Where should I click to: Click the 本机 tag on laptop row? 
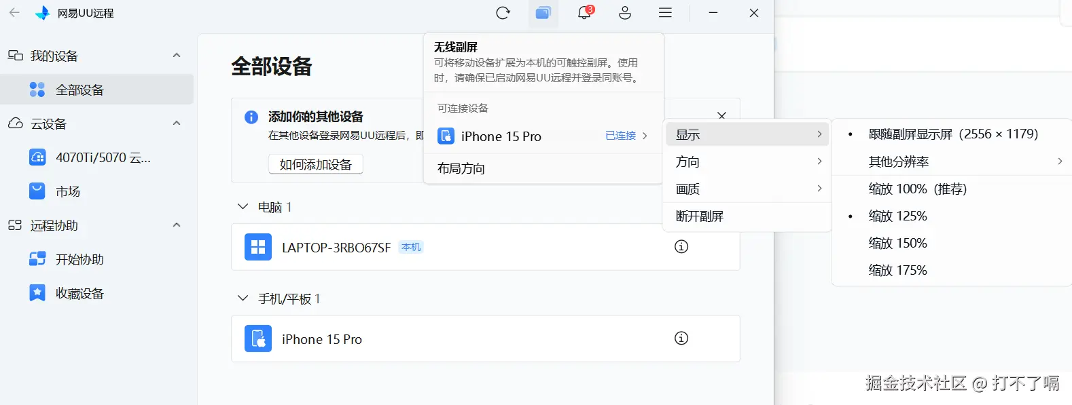click(411, 247)
